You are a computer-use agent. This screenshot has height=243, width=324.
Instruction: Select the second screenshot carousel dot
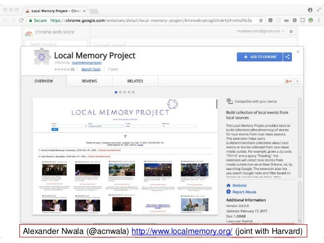pos(121,92)
